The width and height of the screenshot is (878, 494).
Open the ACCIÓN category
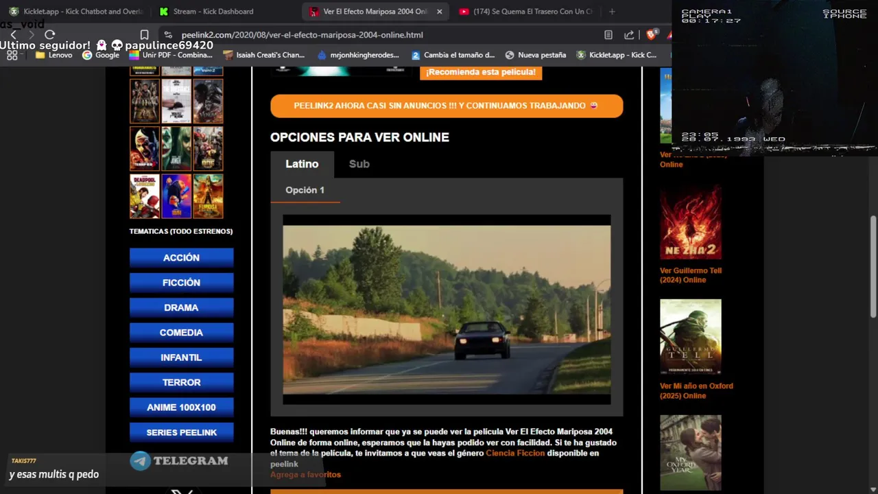(x=181, y=258)
